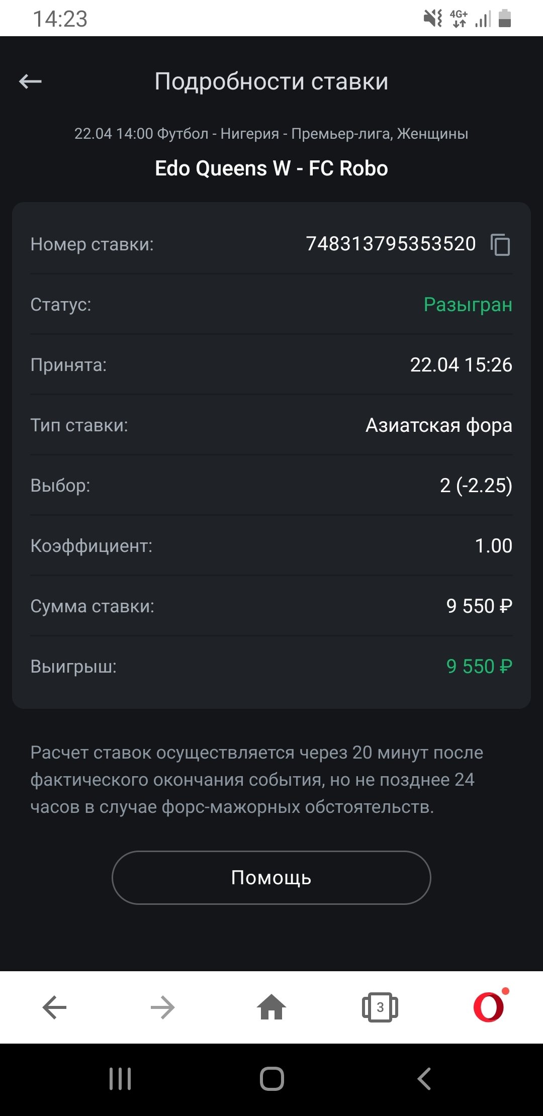Tap the league info line above the match

tap(271, 134)
